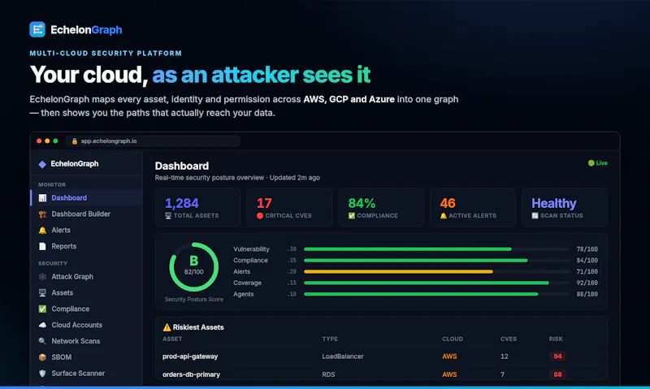Select the 84% Compliance card

coord(381,207)
